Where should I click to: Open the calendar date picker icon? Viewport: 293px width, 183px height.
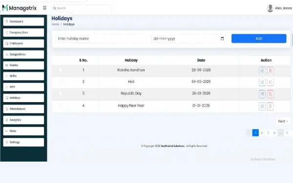click(x=222, y=38)
